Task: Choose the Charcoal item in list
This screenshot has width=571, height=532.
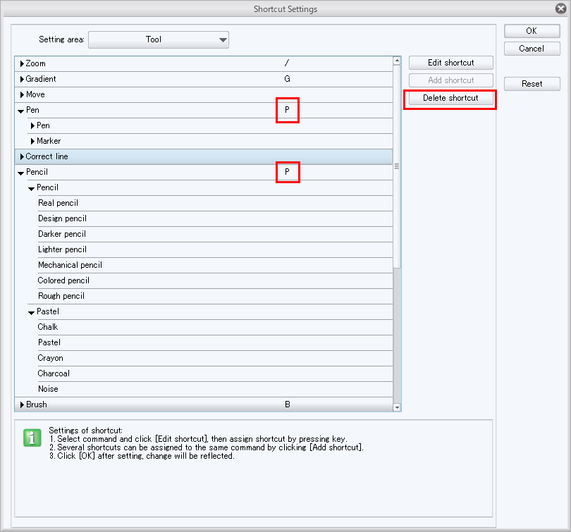Action: tap(54, 373)
